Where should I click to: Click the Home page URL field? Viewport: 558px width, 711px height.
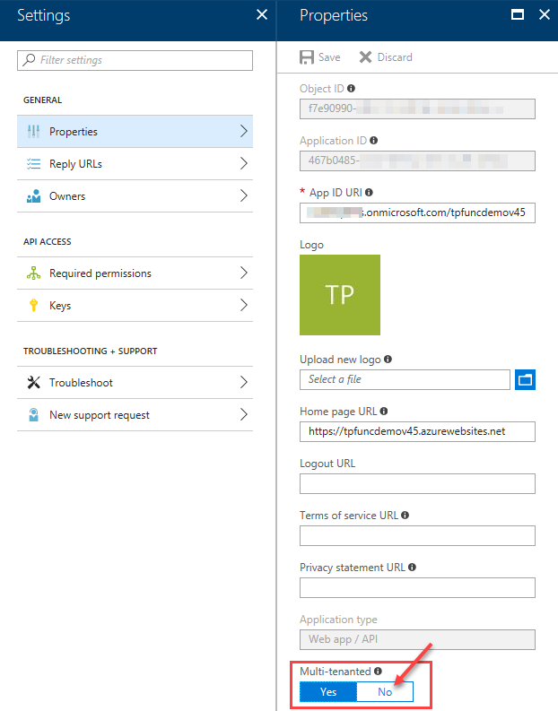point(417,431)
